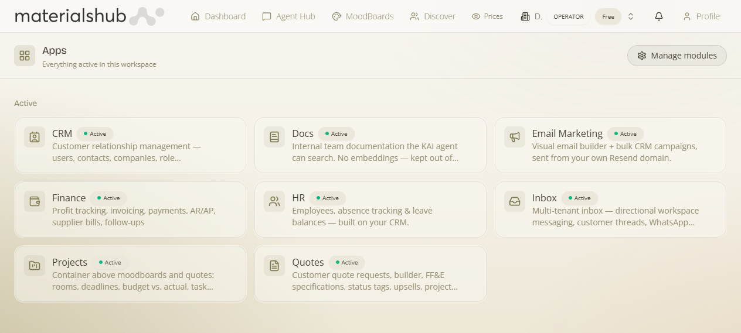Click text "Multi-tenant inbox — directional workspace"
741x333 pixels.
pos(616,211)
